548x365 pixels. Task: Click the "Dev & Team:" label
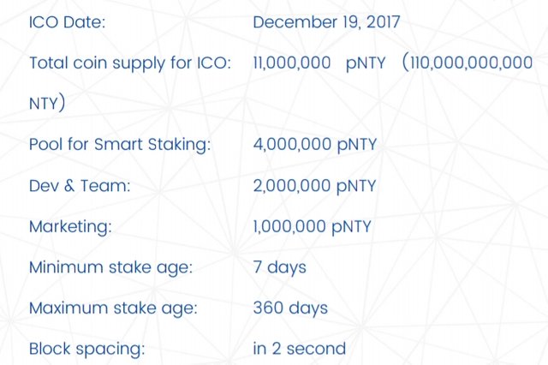pyautogui.click(x=80, y=186)
